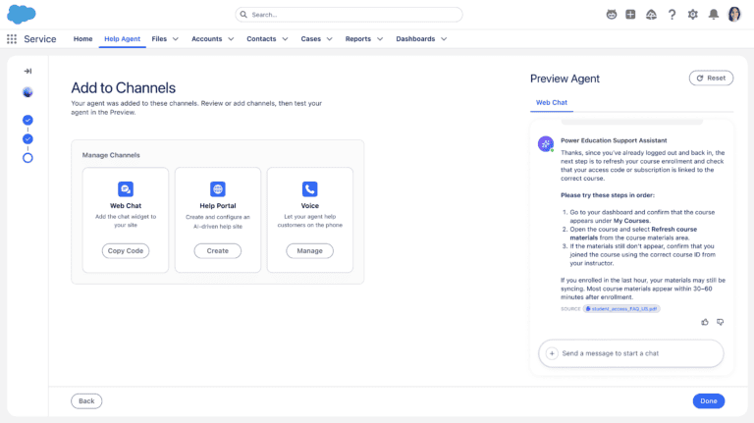Click the Back button
754x423 pixels.
(x=86, y=400)
